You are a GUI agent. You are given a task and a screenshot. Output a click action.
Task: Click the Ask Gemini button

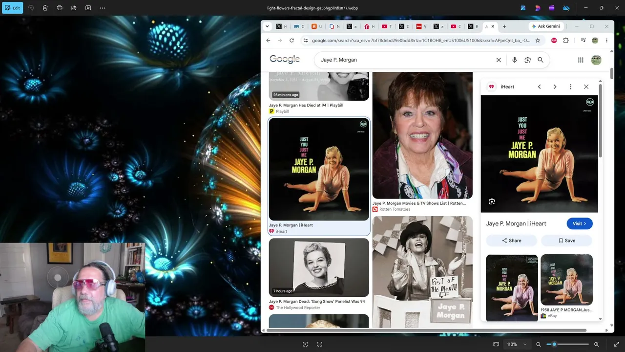coord(546,26)
